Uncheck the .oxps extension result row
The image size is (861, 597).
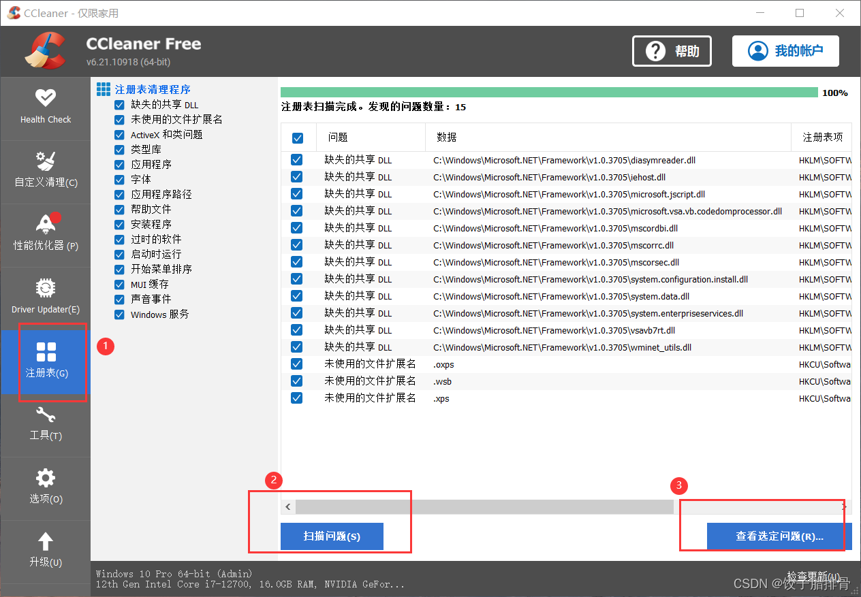pos(296,364)
